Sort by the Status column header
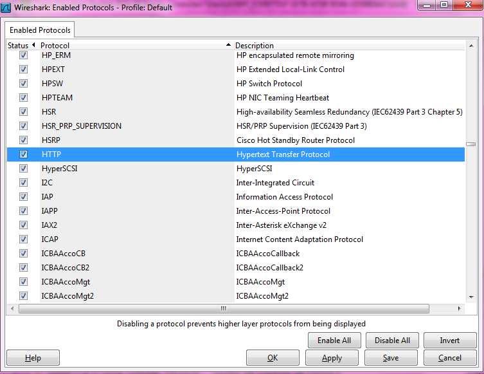484x374 pixels. coord(21,46)
